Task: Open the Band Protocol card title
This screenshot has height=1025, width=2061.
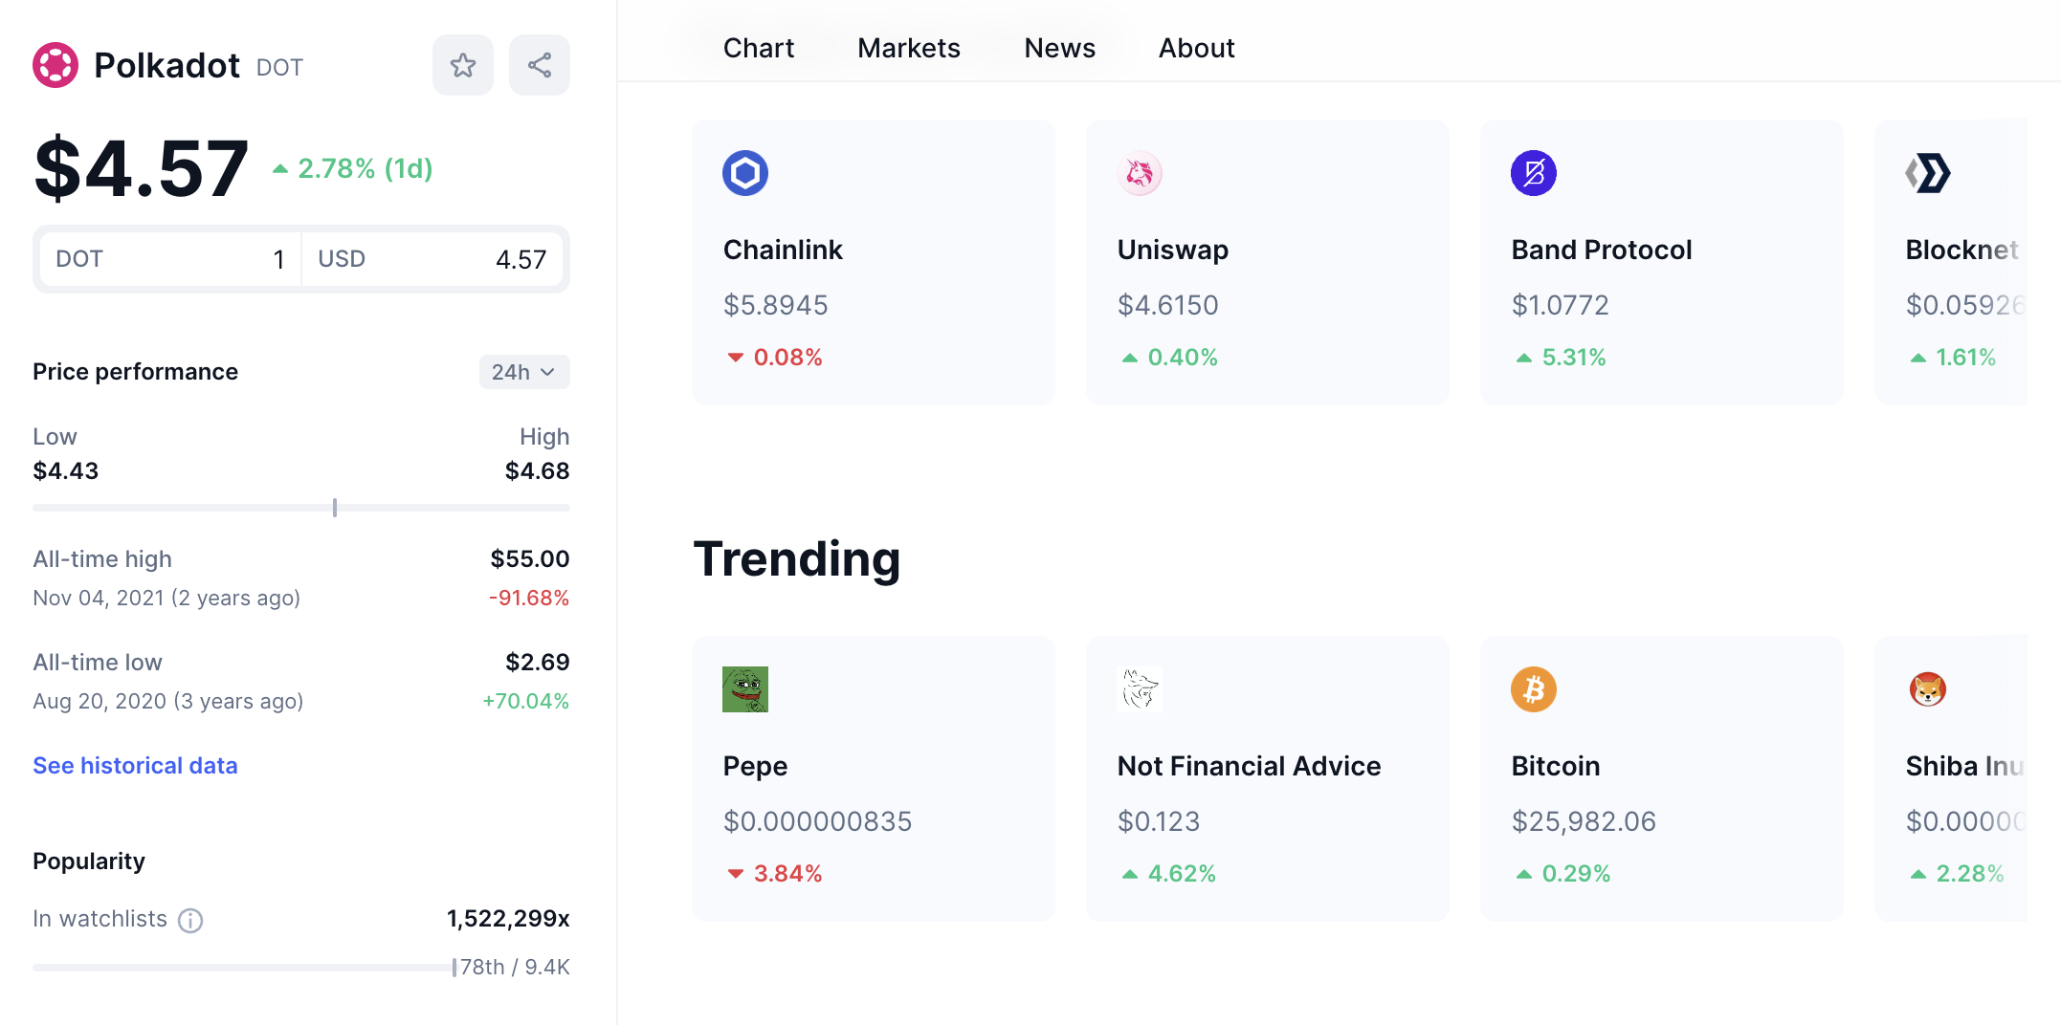Action: pyautogui.click(x=1602, y=250)
